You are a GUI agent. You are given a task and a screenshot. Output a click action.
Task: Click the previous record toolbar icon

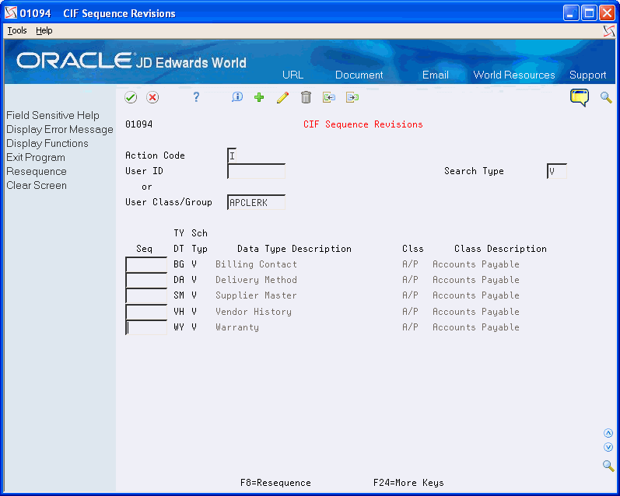(329, 97)
